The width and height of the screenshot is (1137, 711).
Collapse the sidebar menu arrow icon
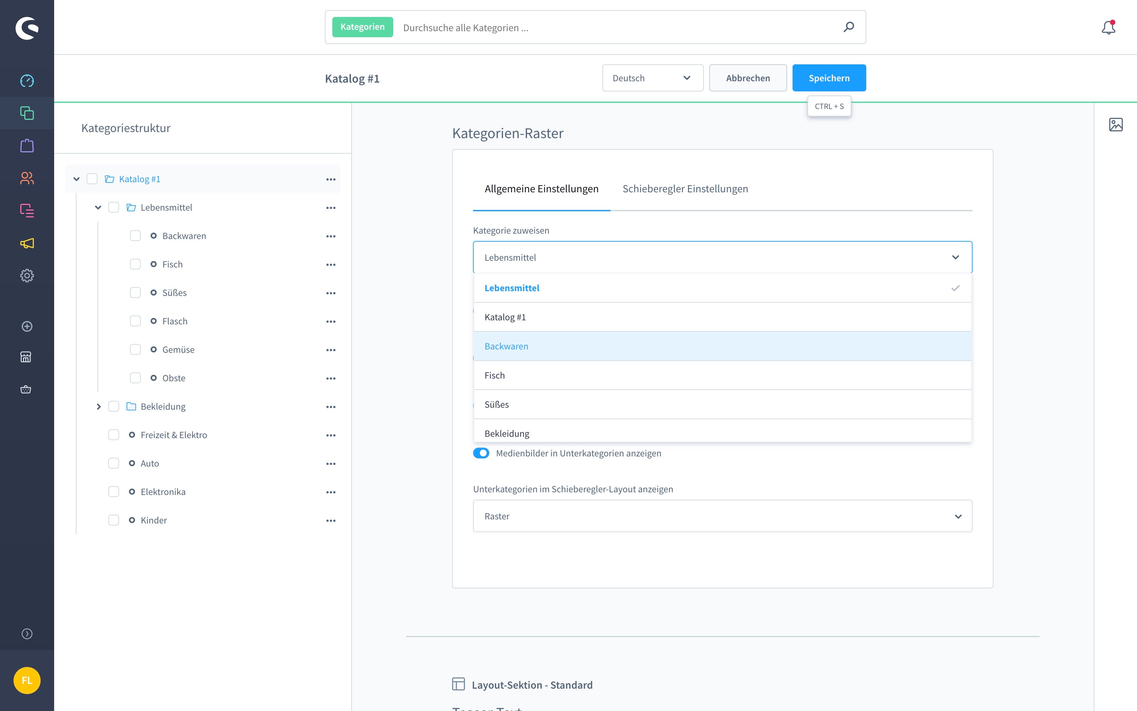tap(27, 634)
